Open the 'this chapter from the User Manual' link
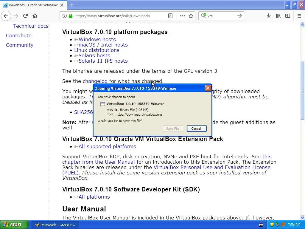The image size is (305, 229). tap(98, 162)
